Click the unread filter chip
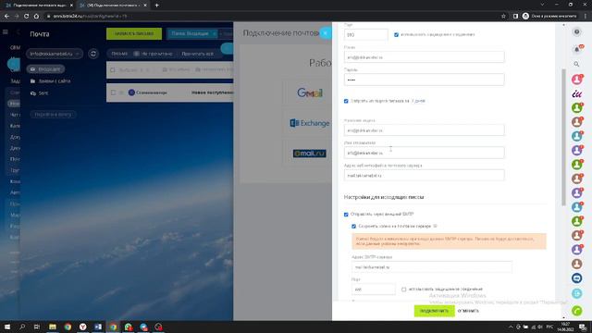 click(154, 54)
